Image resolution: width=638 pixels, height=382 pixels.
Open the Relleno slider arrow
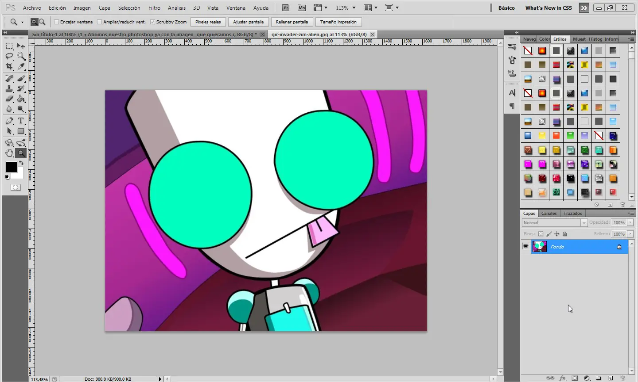click(630, 234)
